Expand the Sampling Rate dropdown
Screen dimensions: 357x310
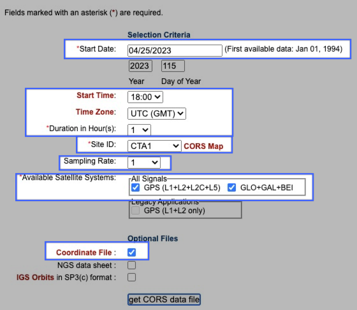(144, 162)
